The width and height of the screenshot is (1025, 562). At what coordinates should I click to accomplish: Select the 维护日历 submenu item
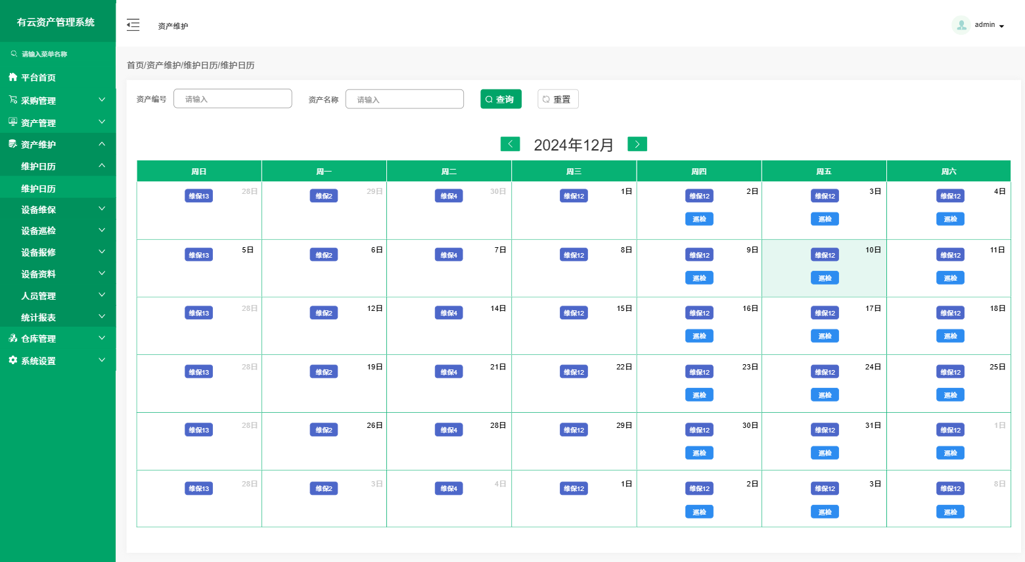[x=39, y=189]
